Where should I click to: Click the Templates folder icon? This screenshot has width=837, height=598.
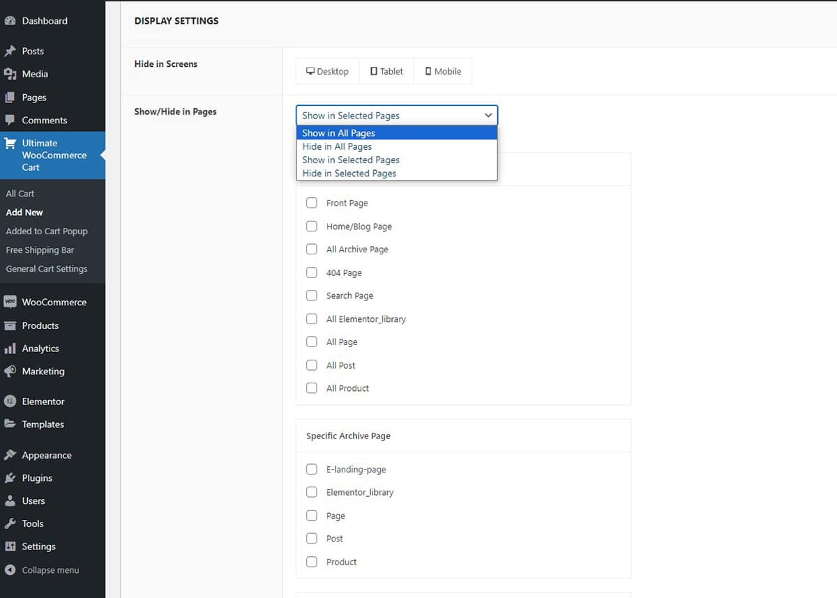tap(10, 424)
